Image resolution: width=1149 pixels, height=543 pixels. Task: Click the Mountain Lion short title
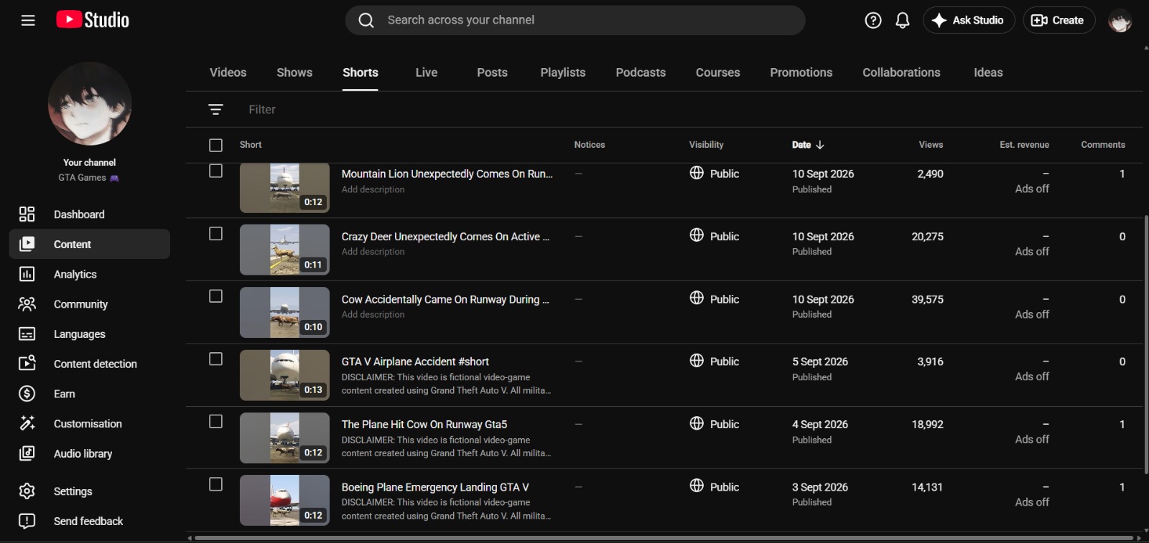coord(447,174)
